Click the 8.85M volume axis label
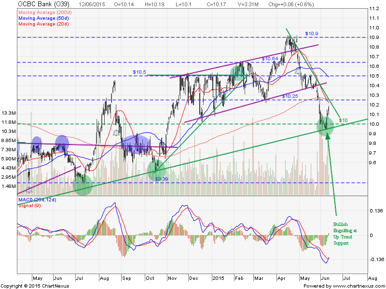The width and height of the screenshot is (386, 289). (9, 140)
